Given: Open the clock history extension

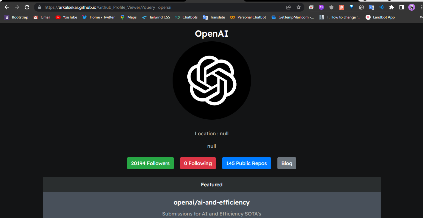Looking at the screenshot, I should coord(361,7).
